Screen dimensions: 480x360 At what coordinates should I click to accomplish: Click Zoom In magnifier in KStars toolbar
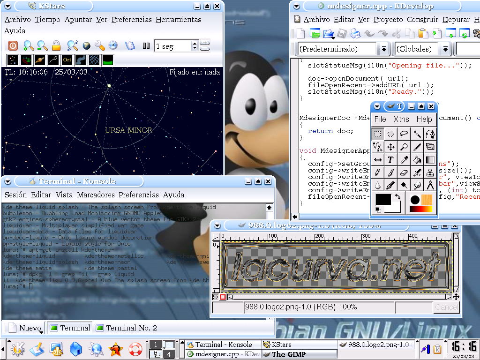pos(29,45)
